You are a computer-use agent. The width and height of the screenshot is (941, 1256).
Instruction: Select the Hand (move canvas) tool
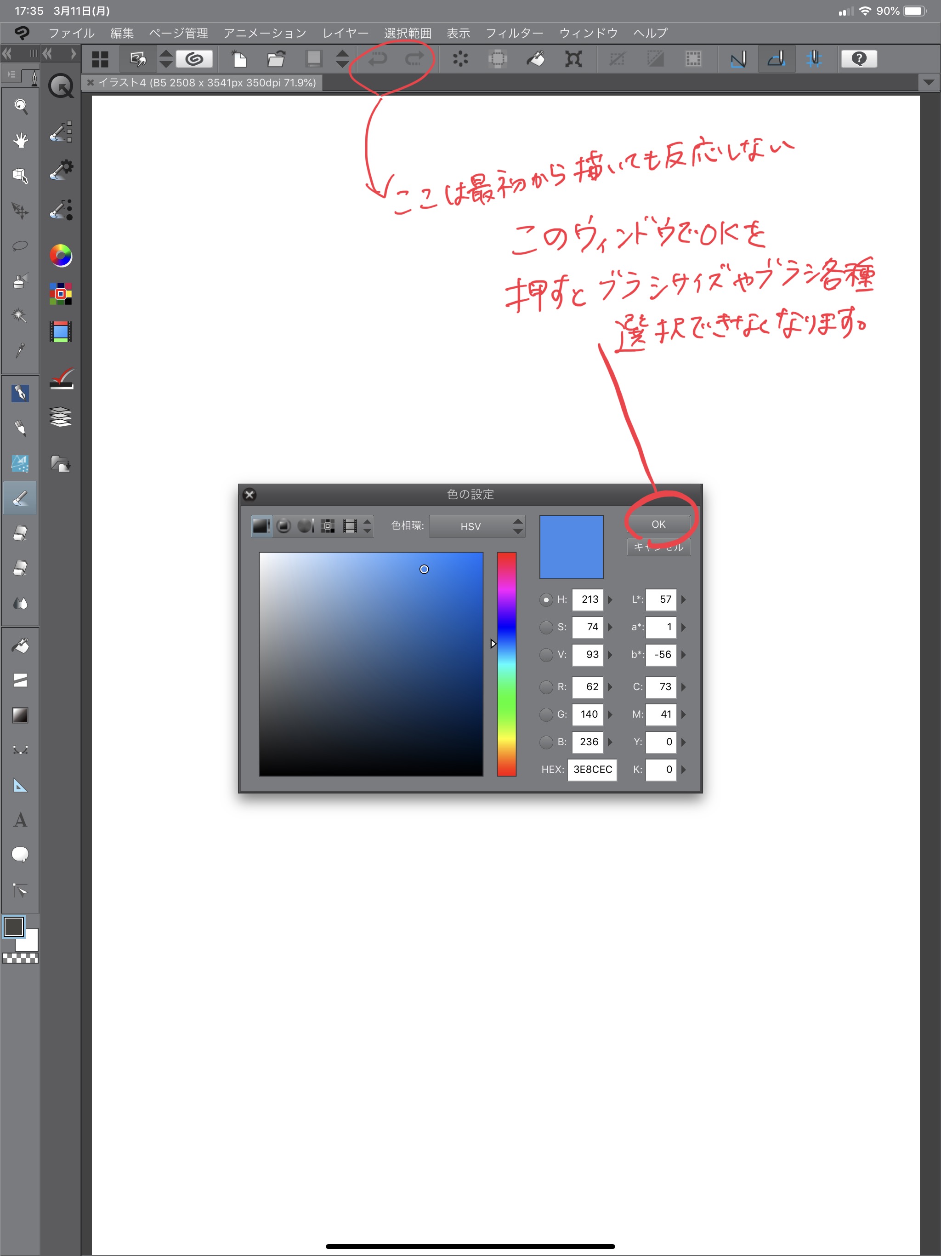20,140
